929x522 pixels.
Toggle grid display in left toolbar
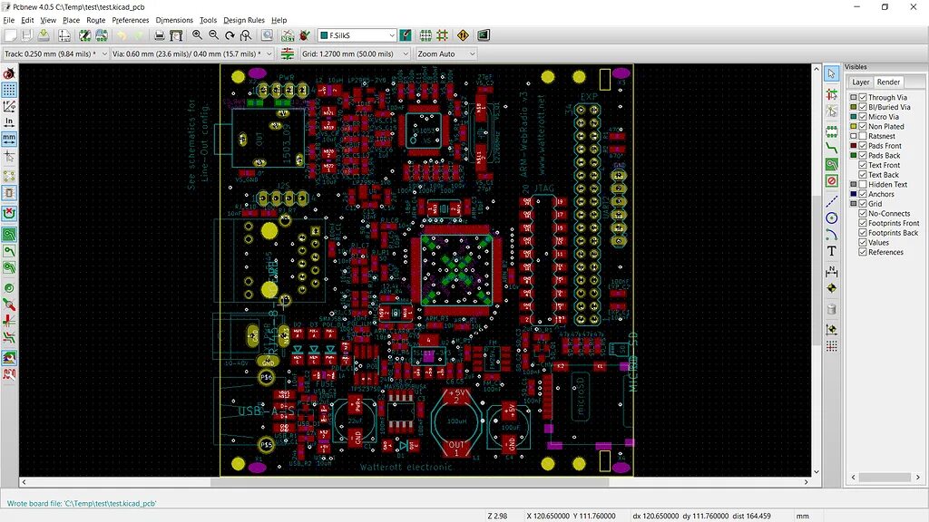[9, 90]
